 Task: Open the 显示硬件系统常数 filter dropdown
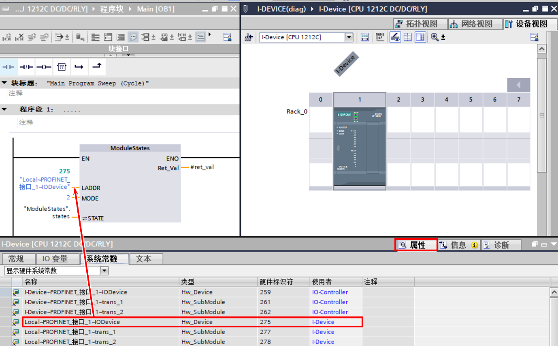(x=104, y=271)
